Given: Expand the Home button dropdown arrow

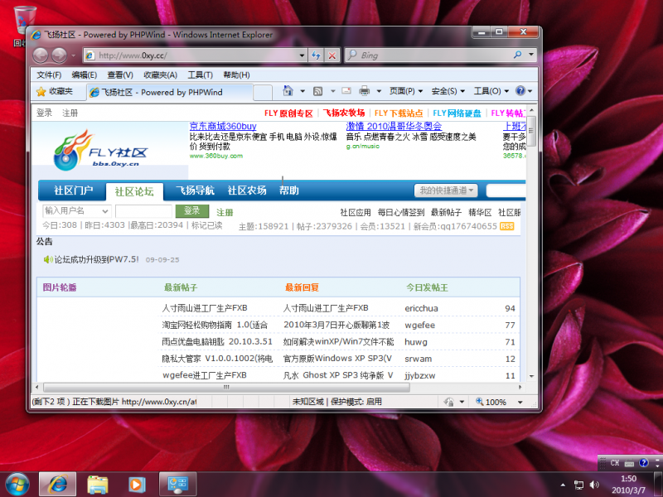Looking at the screenshot, I should 302,91.
